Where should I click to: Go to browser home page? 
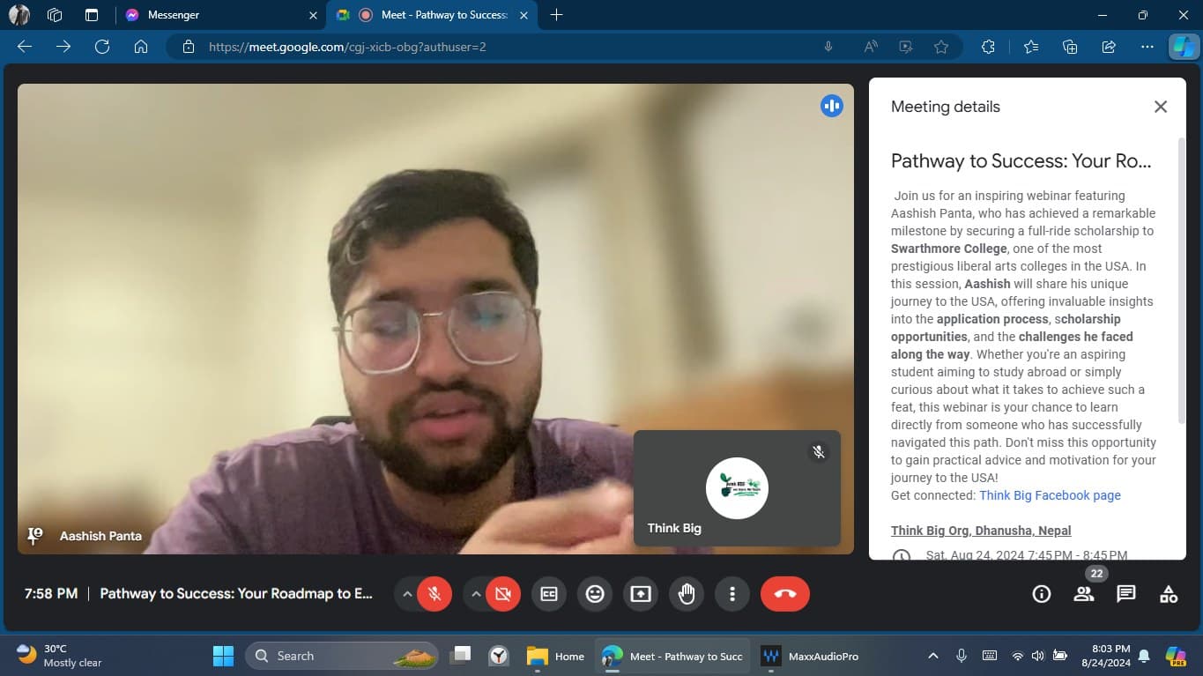pyautogui.click(x=141, y=47)
